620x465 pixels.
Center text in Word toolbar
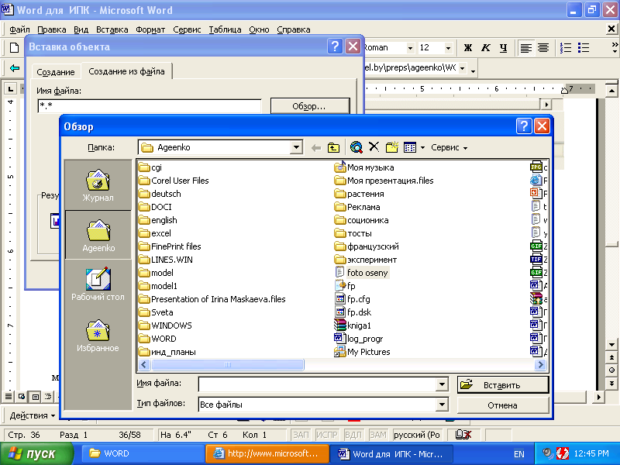click(x=543, y=48)
